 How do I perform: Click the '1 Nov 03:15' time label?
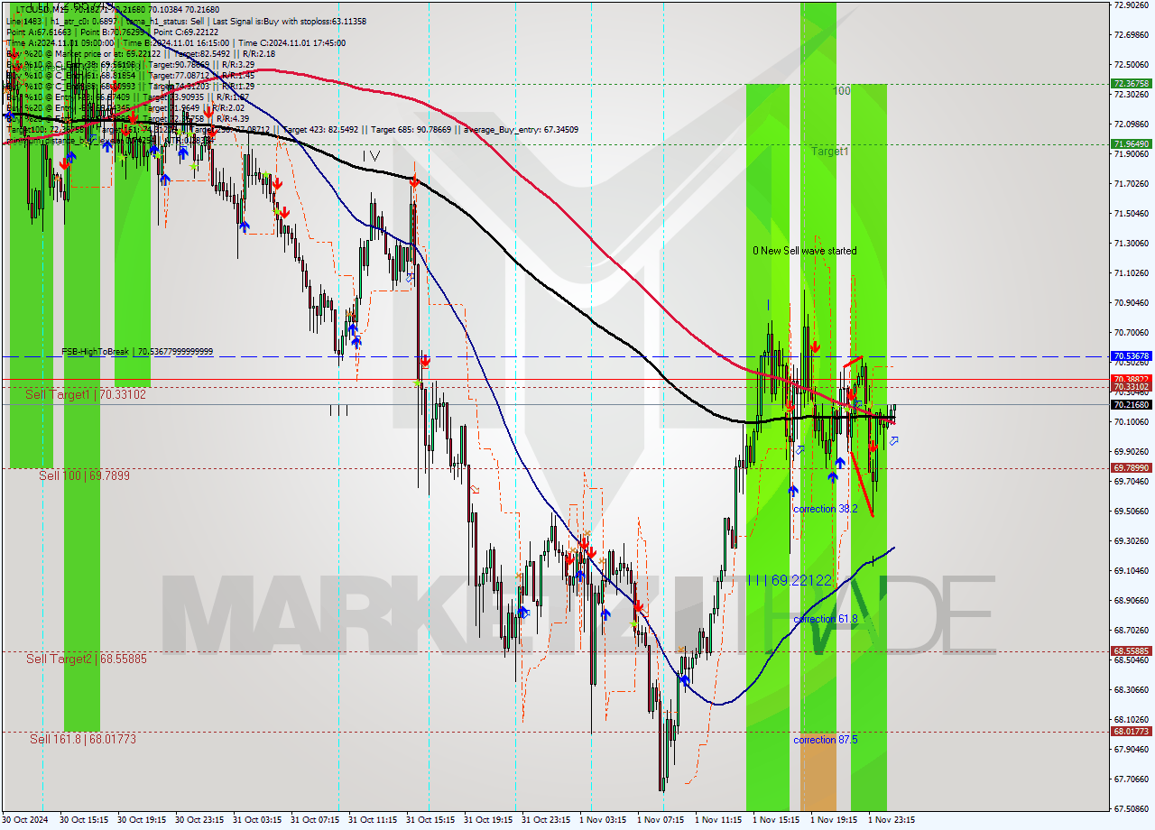pyautogui.click(x=603, y=820)
